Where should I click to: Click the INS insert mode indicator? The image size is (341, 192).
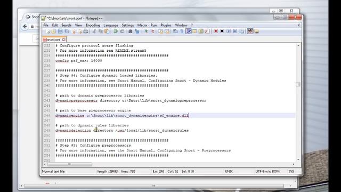pos(291,172)
